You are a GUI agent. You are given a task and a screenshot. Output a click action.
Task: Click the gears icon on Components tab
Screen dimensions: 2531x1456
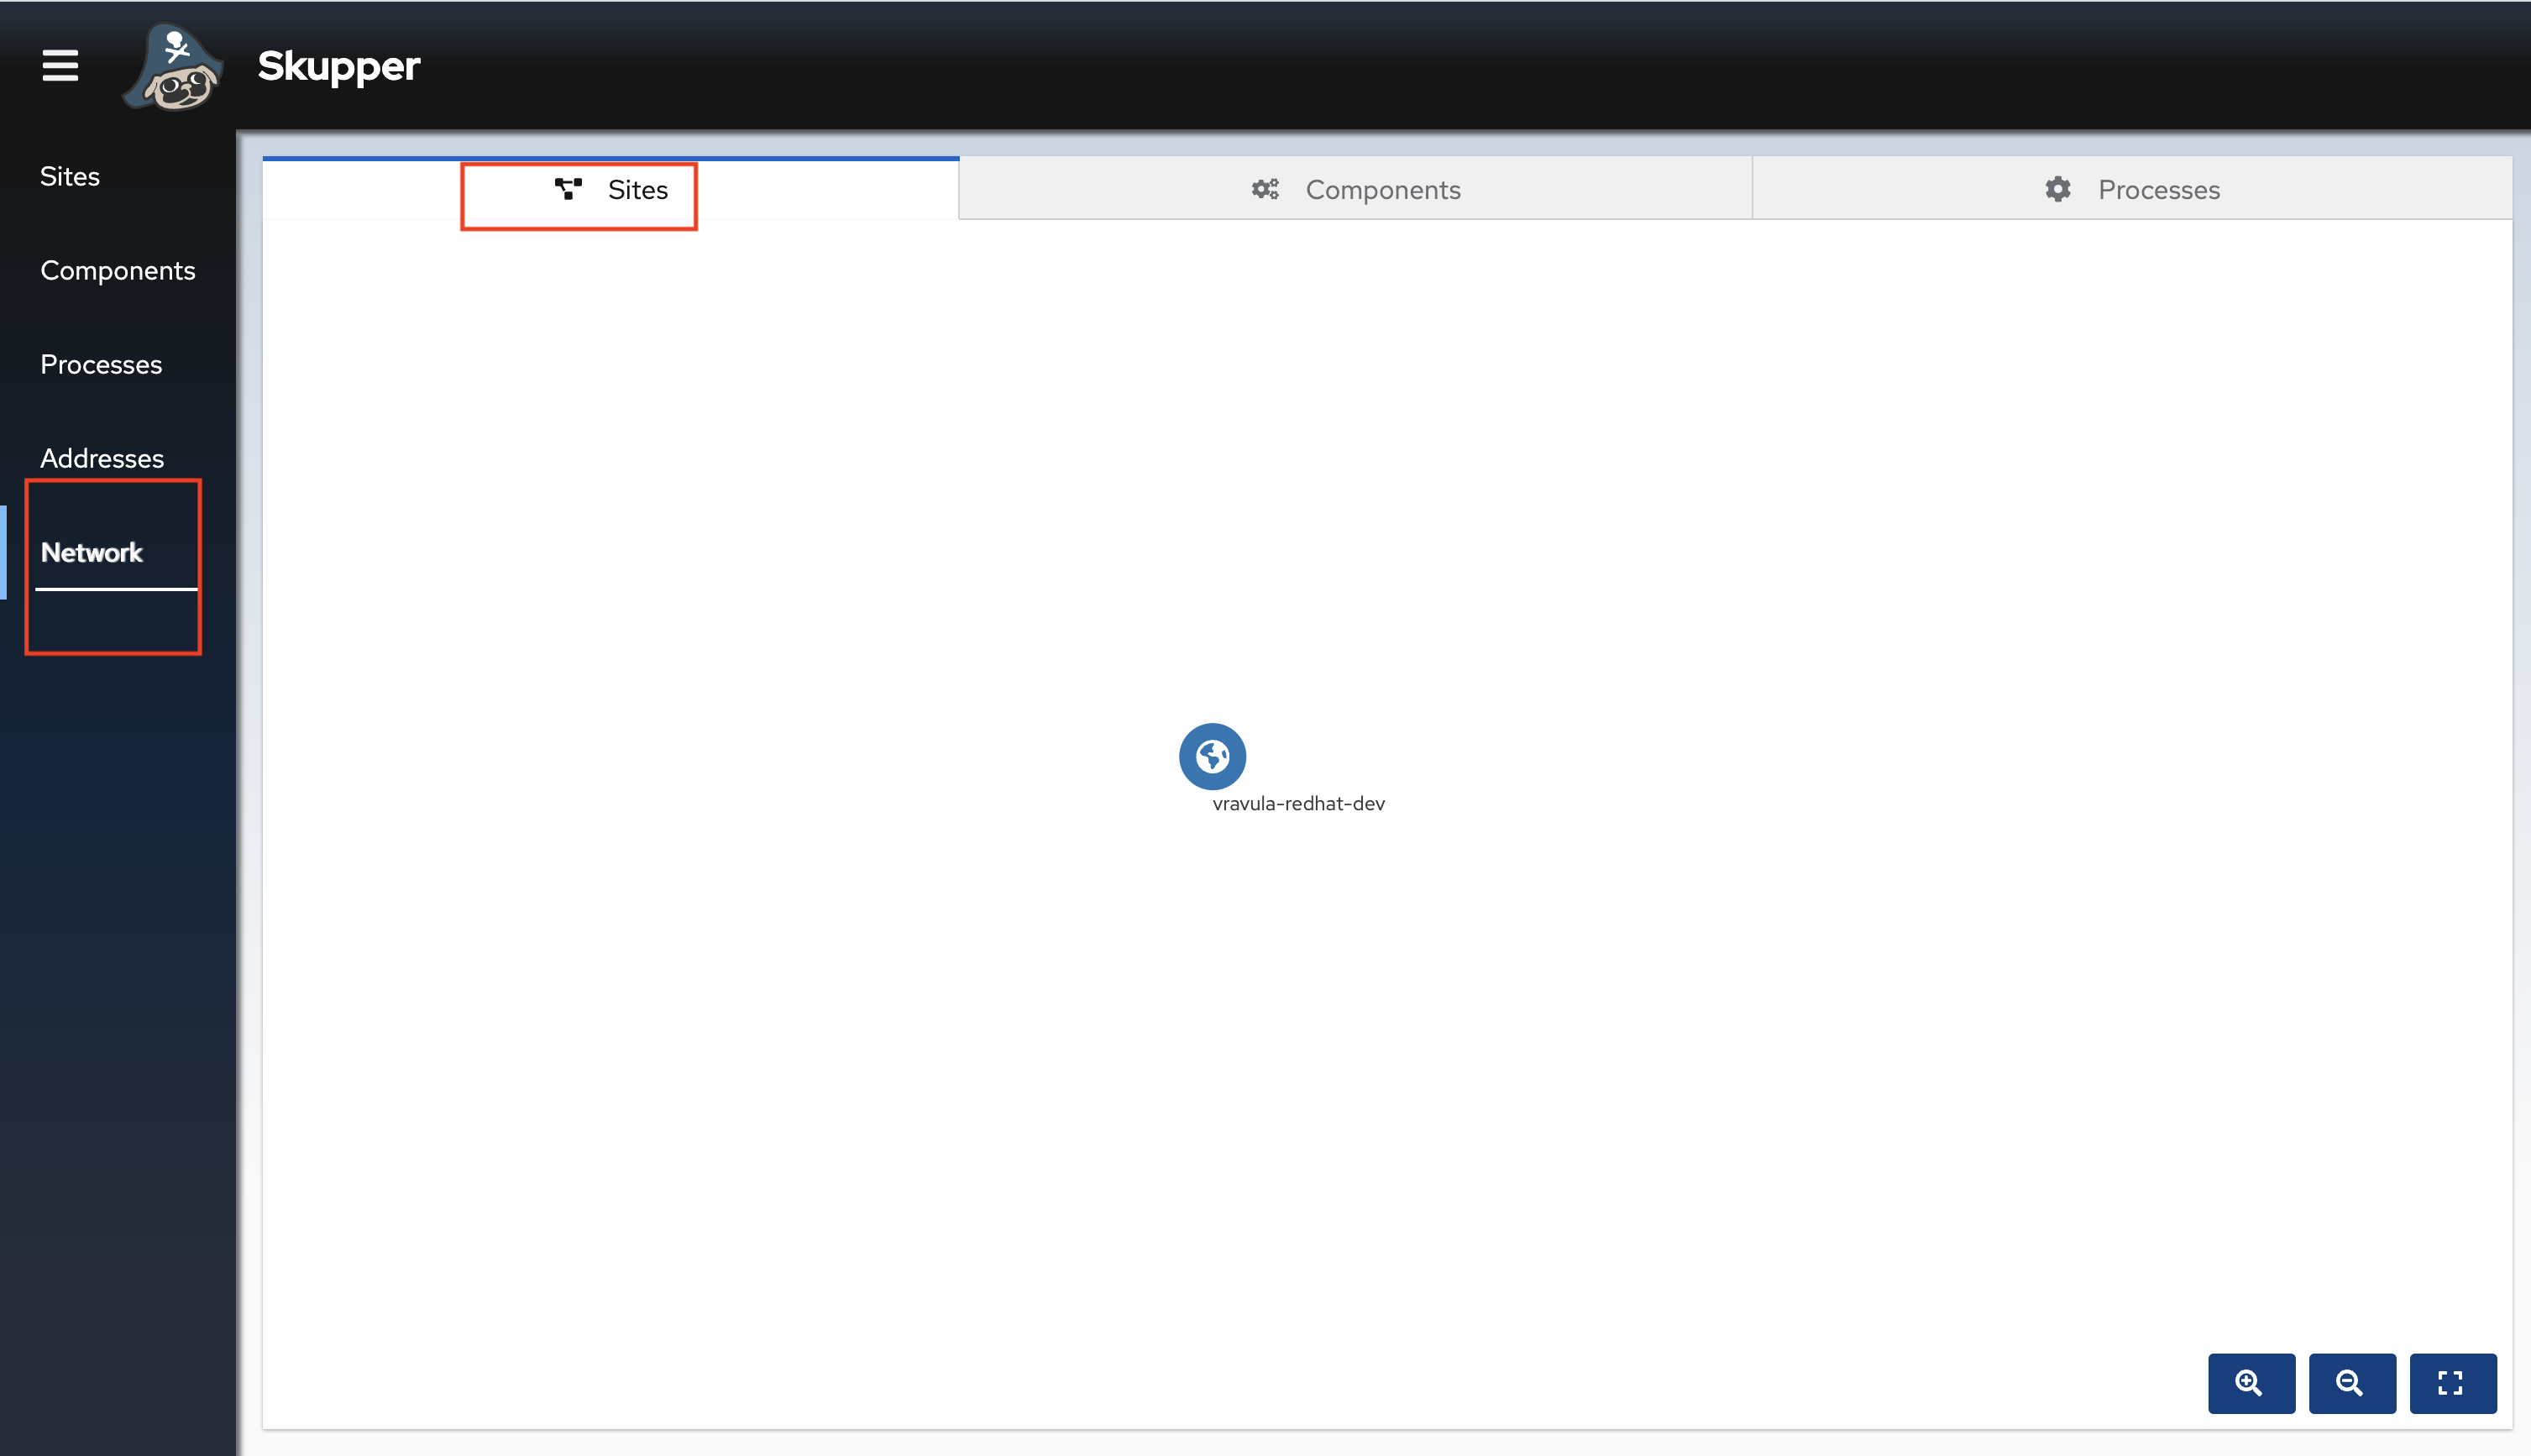click(1265, 189)
